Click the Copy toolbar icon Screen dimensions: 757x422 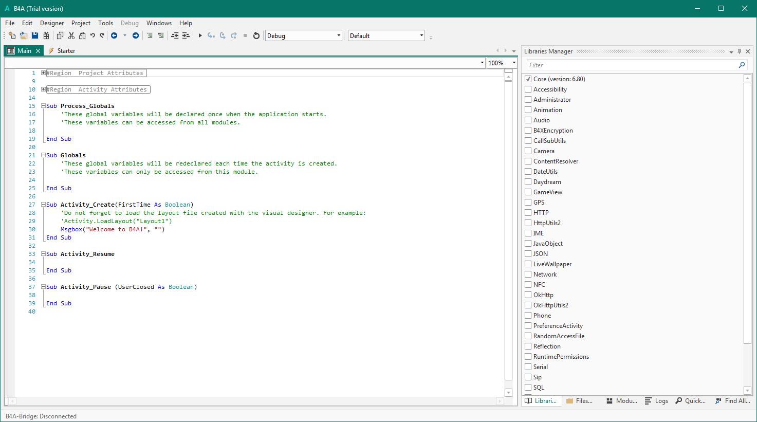(60, 35)
